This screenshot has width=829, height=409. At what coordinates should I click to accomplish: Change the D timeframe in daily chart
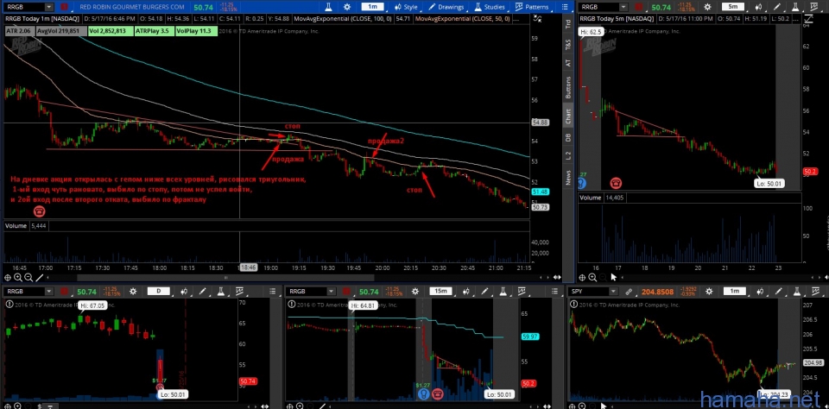click(x=159, y=291)
